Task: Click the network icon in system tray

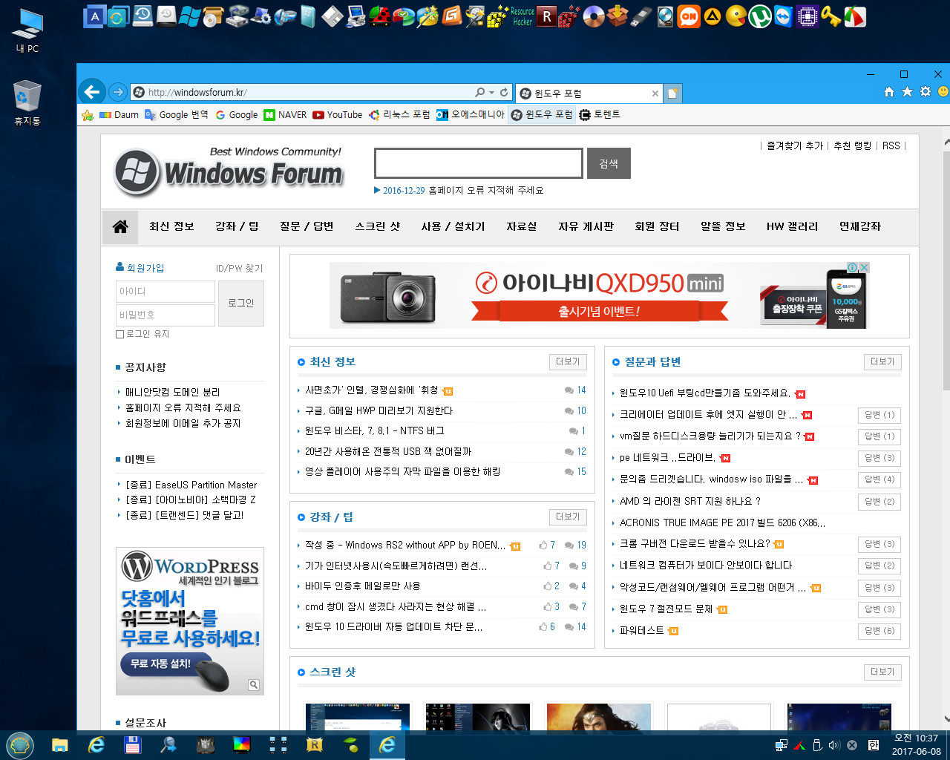Action: pos(781,745)
